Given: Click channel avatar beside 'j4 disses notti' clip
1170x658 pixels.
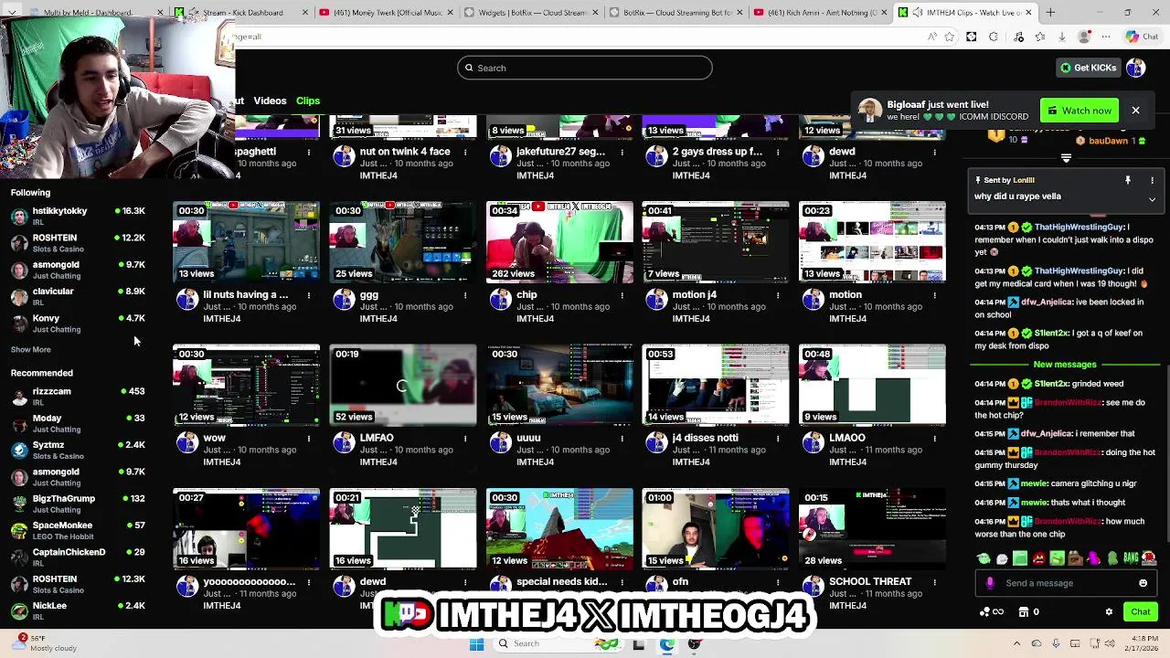Looking at the screenshot, I should (656, 443).
